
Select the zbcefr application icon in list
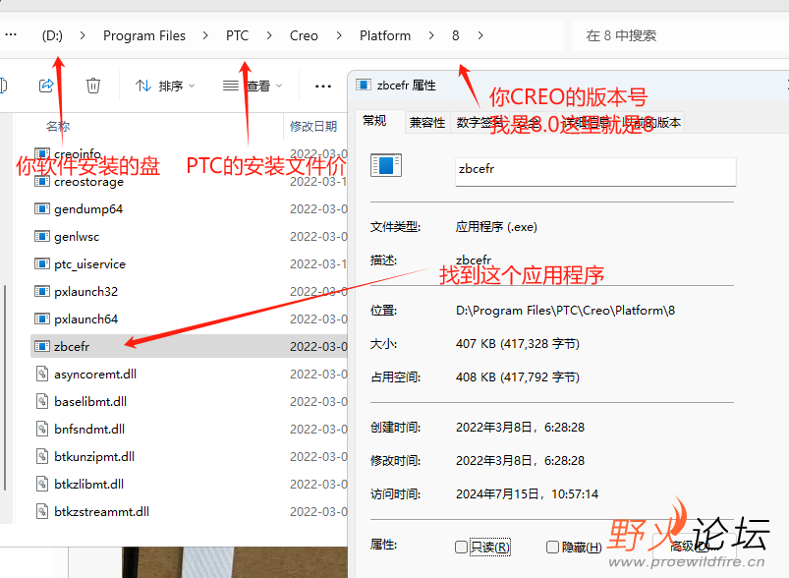coord(42,346)
